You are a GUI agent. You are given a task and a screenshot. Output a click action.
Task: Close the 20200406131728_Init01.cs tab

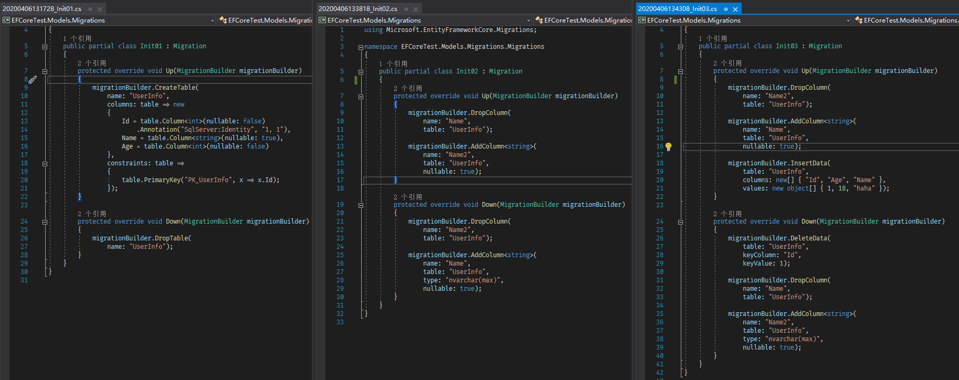click(100, 9)
